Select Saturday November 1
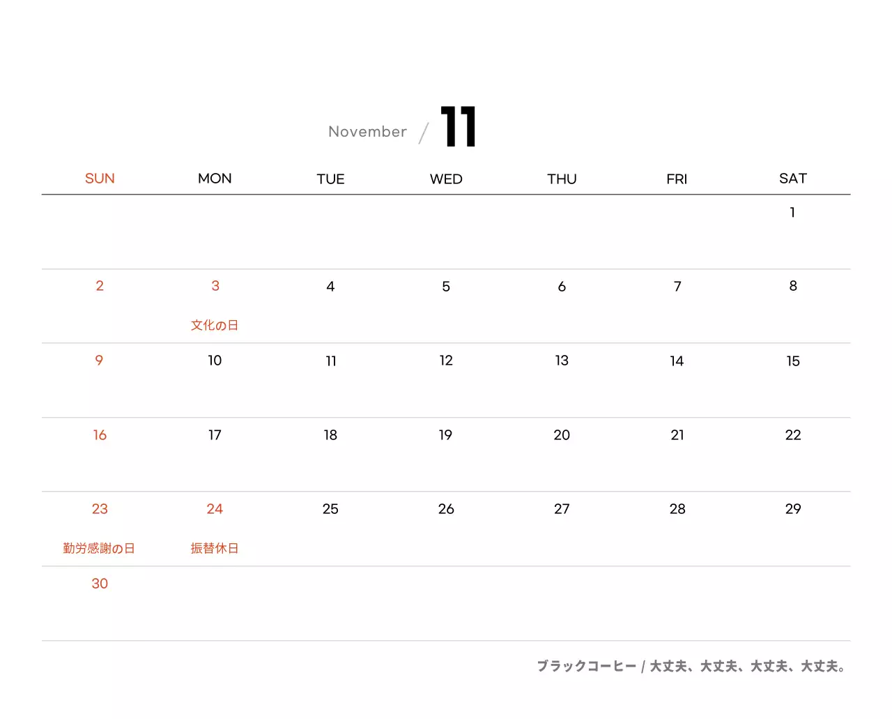Viewport: 892px width, 719px height. [x=792, y=213]
